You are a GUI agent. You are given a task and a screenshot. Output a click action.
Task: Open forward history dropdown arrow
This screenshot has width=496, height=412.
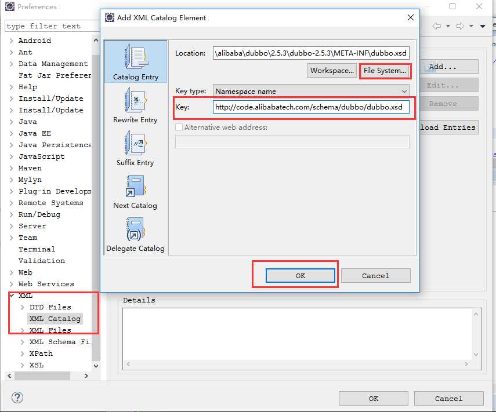tap(471, 26)
